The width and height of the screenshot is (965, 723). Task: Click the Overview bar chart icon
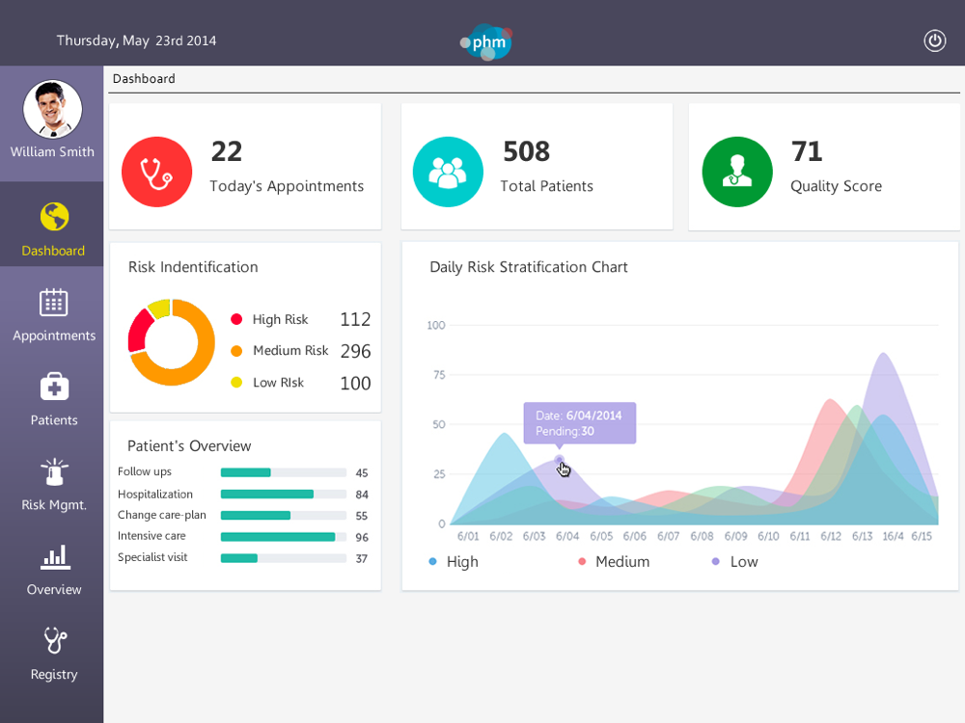coord(54,556)
